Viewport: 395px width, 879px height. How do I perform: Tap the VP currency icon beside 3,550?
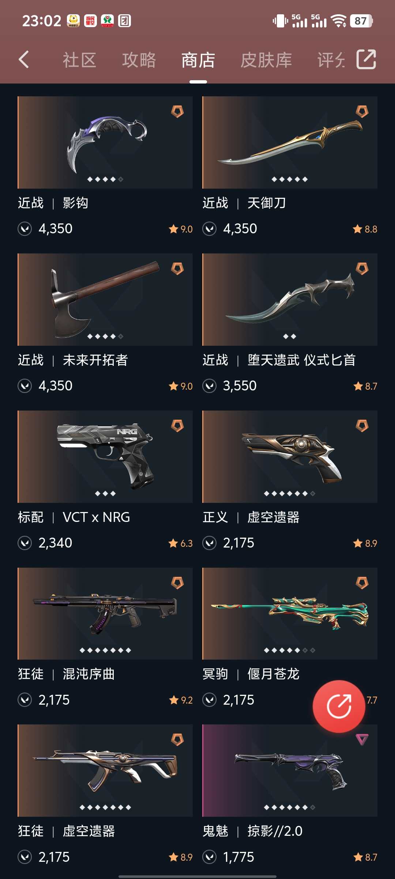click(x=210, y=386)
